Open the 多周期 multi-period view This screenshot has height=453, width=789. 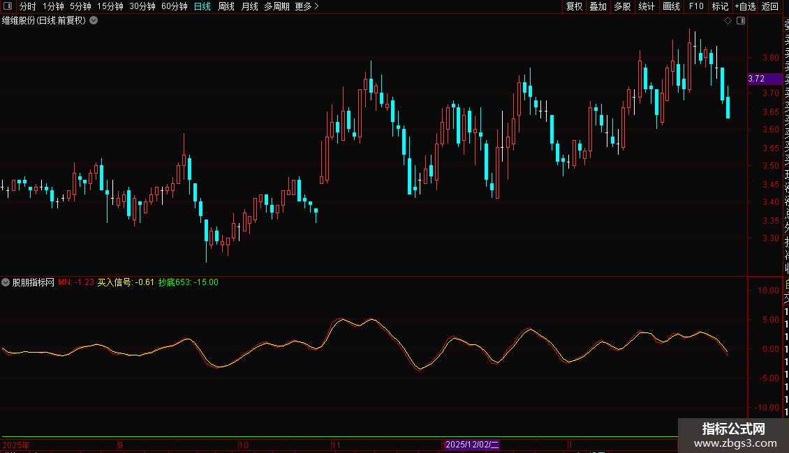point(276,6)
